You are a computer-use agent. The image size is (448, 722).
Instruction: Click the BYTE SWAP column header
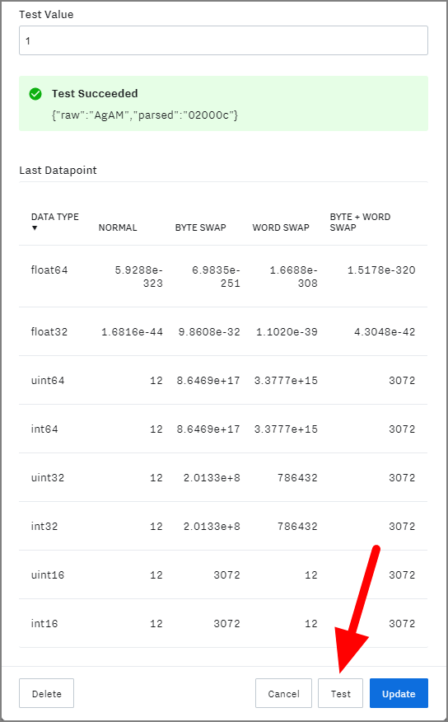201,227
